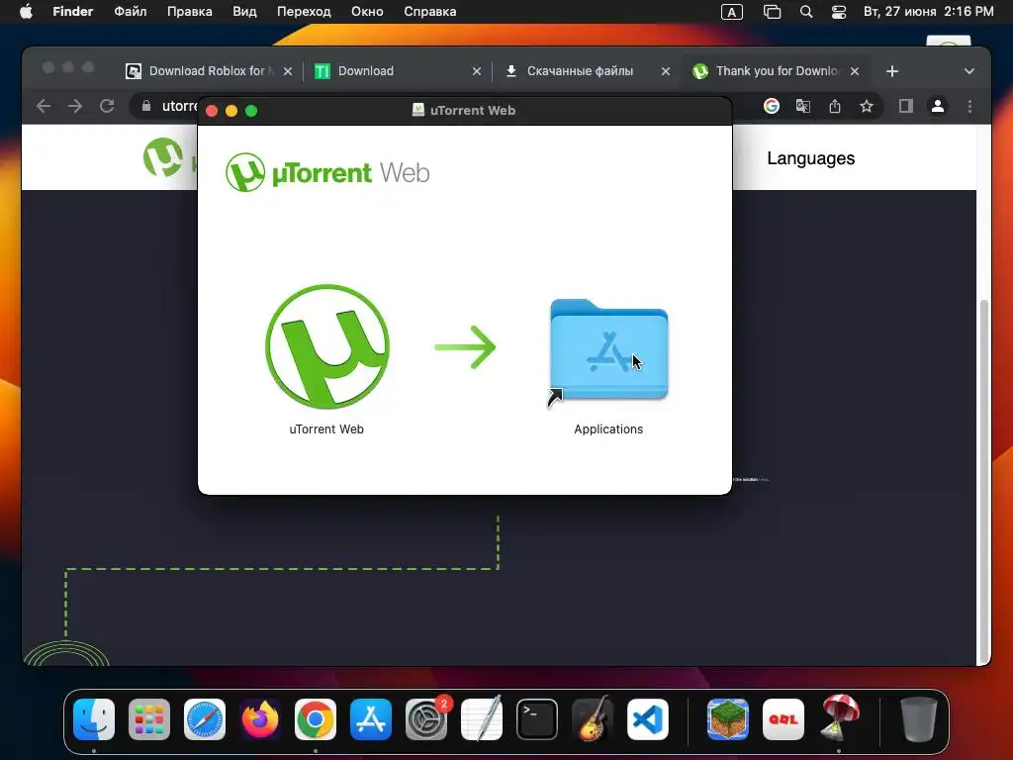Reload the current Chrome page
Viewport: 1013px width, 760px height.
[107, 106]
